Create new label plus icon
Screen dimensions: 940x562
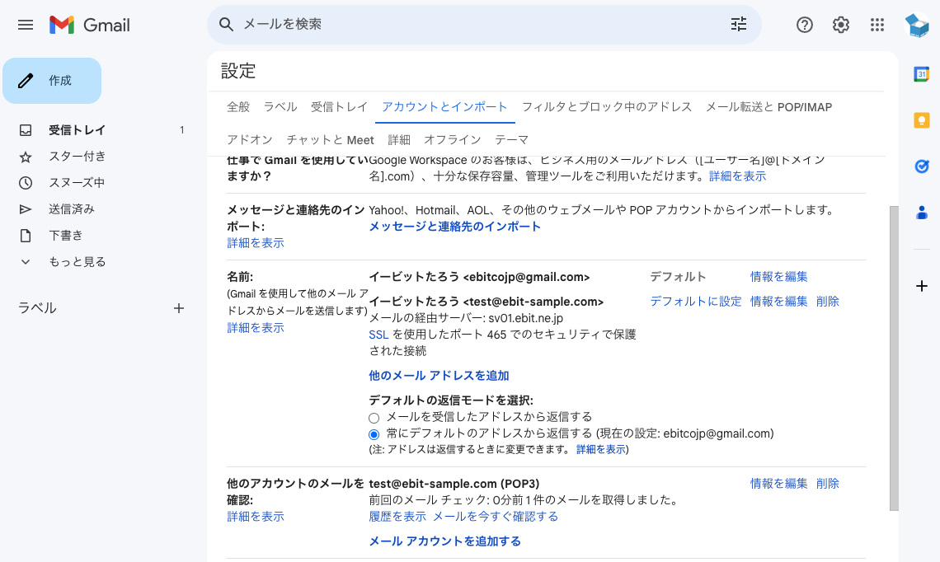179,308
